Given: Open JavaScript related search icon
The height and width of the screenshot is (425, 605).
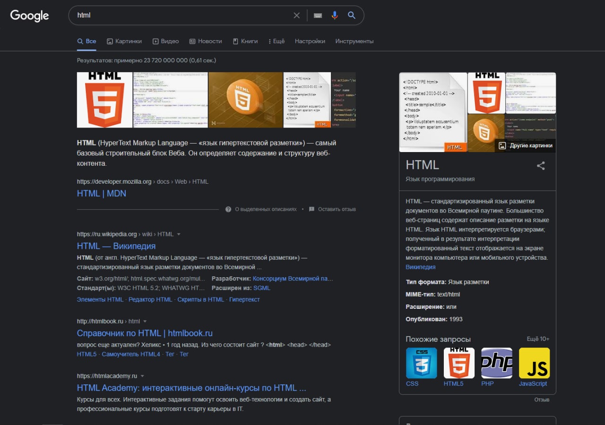Looking at the screenshot, I should [534, 363].
